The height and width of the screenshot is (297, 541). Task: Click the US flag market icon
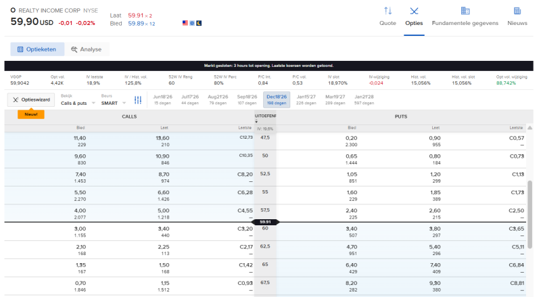tap(185, 23)
